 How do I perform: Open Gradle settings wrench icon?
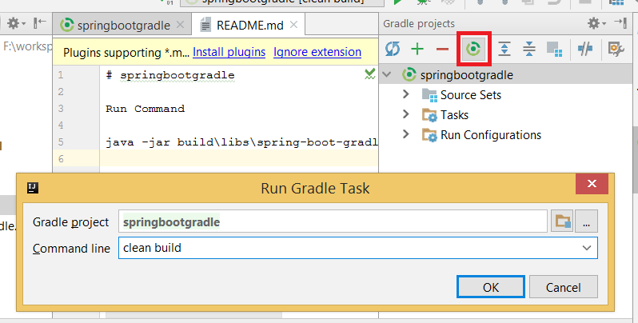(616, 50)
